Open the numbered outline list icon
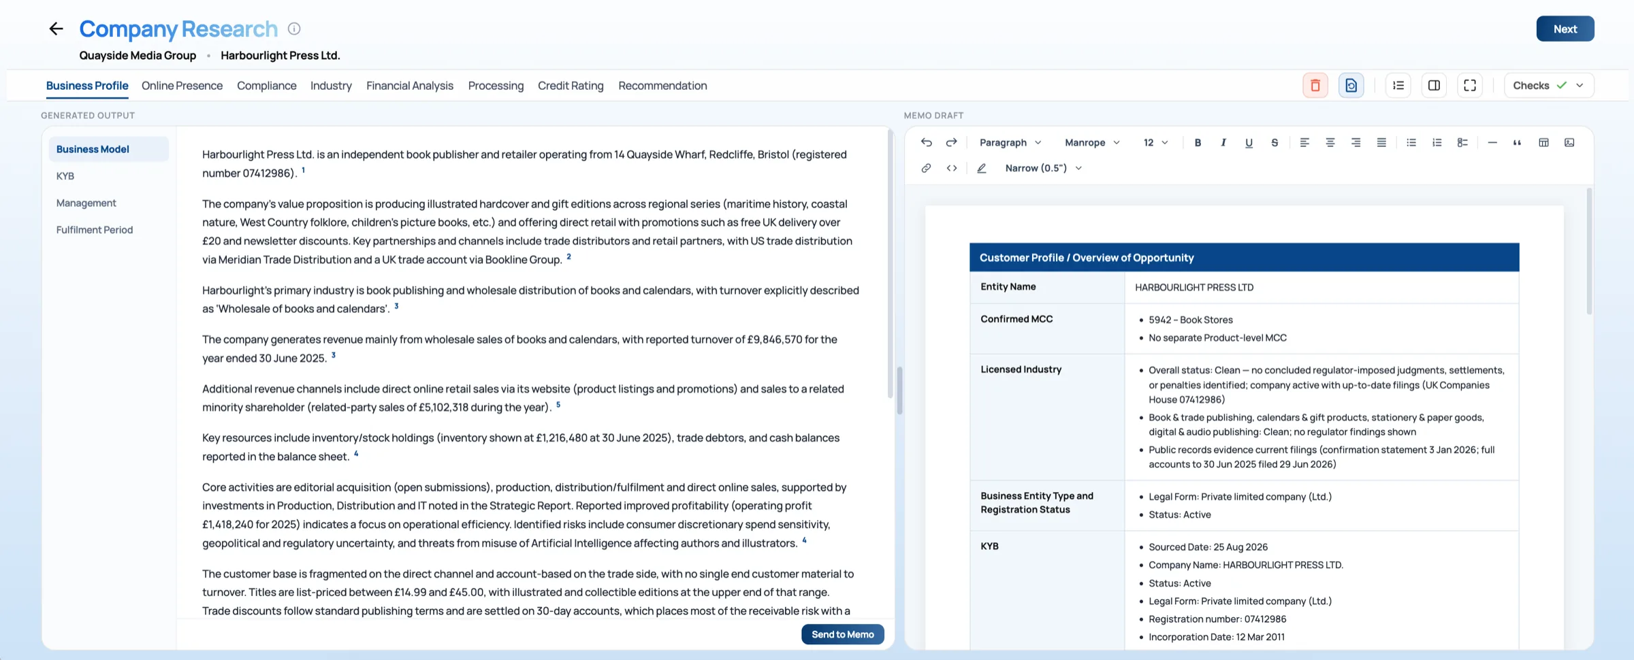 pos(1398,86)
